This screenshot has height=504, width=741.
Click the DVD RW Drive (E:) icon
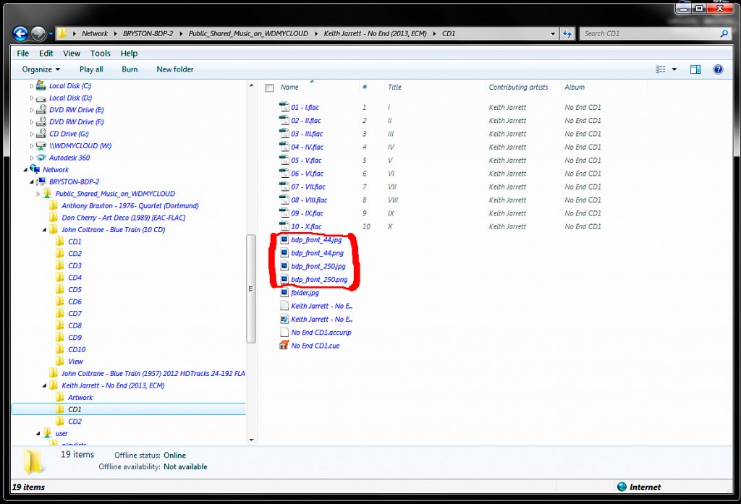41,110
